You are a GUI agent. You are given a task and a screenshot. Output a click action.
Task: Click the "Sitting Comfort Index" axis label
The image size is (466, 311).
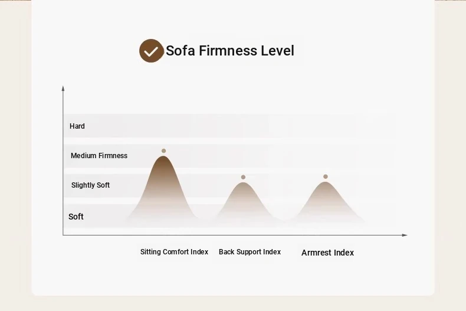point(174,252)
